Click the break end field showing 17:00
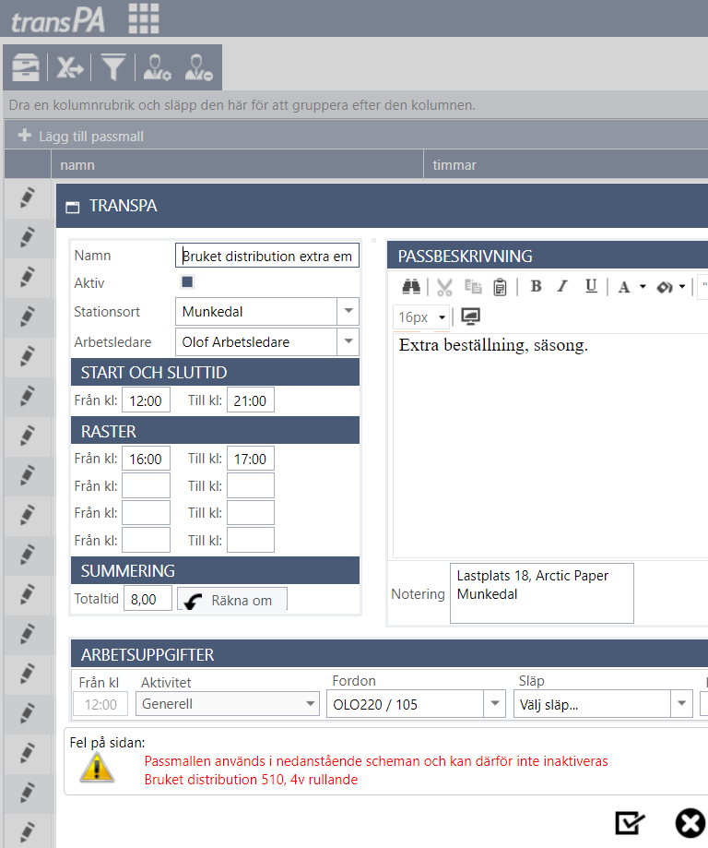The image size is (708, 848). click(250, 459)
